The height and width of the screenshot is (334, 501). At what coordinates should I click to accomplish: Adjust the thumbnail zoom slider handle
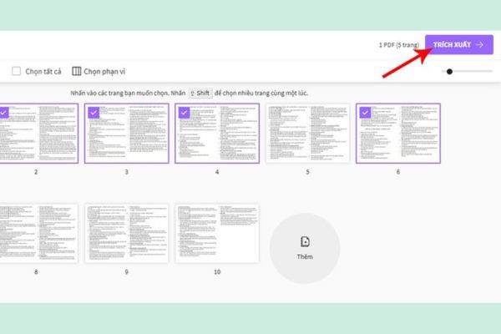point(449,71)
